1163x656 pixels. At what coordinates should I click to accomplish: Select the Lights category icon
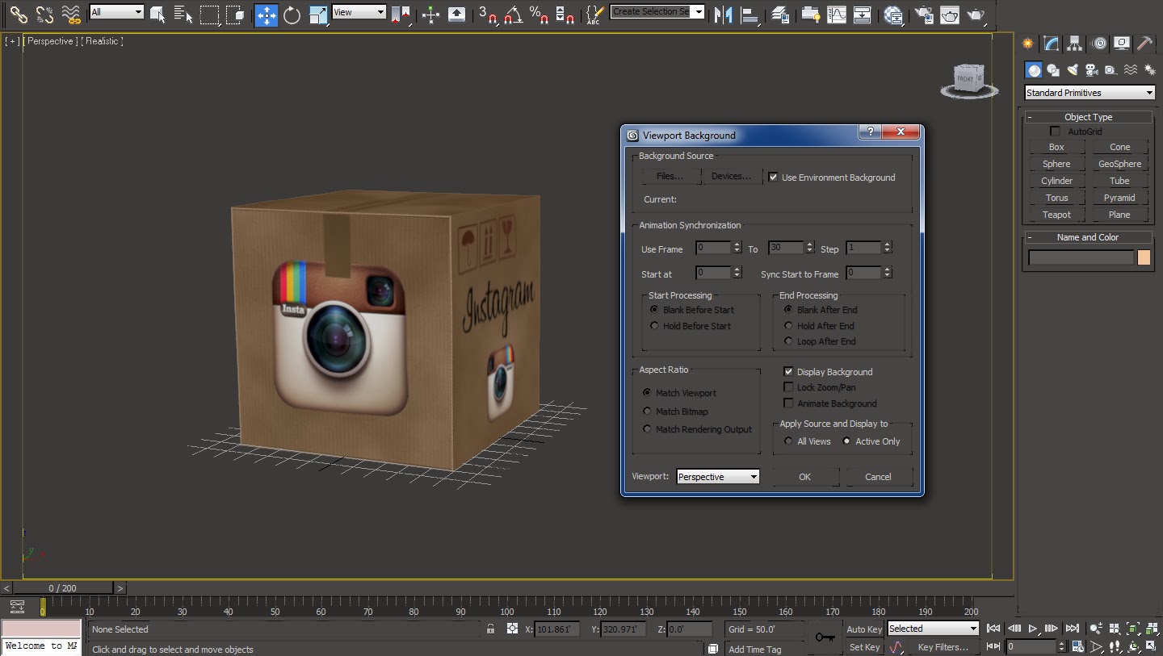pos(1072,70)
